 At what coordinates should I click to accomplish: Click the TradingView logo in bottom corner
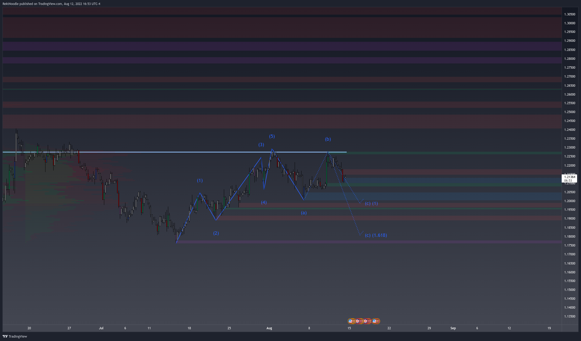point(15,336)
